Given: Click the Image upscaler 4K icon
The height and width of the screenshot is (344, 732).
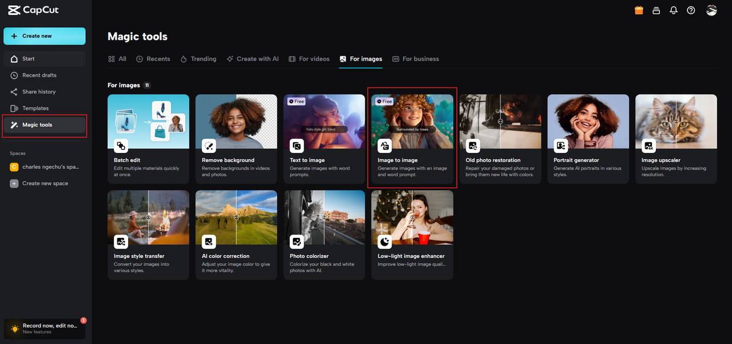Looking at the screenshot, I should [649, 146].
